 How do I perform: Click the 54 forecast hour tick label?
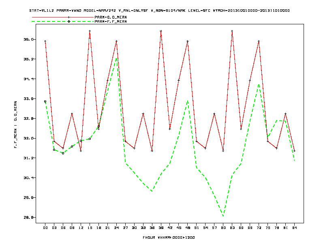[205, 228]
